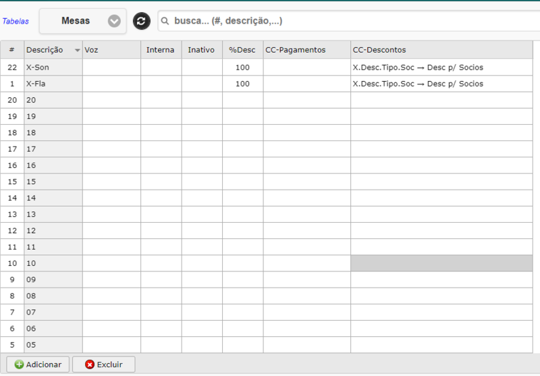
Task: Click the Tabelas link
Action: [16, 22]
